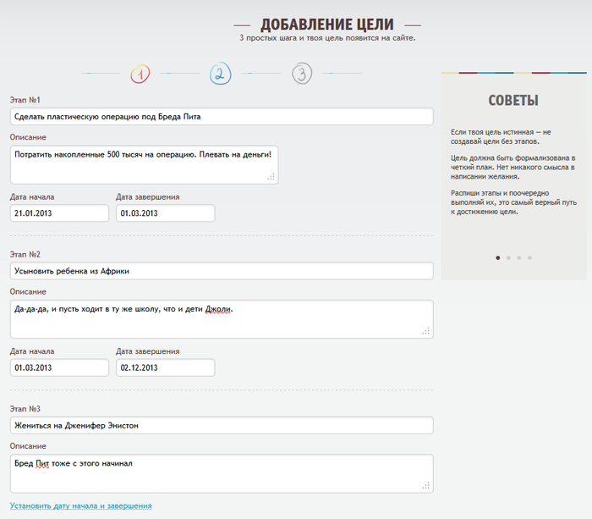Click the СОВЕТЫ heading
The width and height of the screenshot is (592, 519).
[513, 101]
